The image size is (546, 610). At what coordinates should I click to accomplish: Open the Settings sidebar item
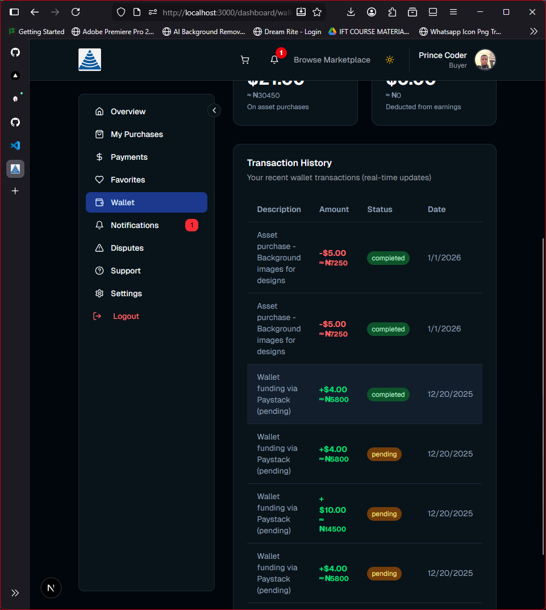coord(126,293)
